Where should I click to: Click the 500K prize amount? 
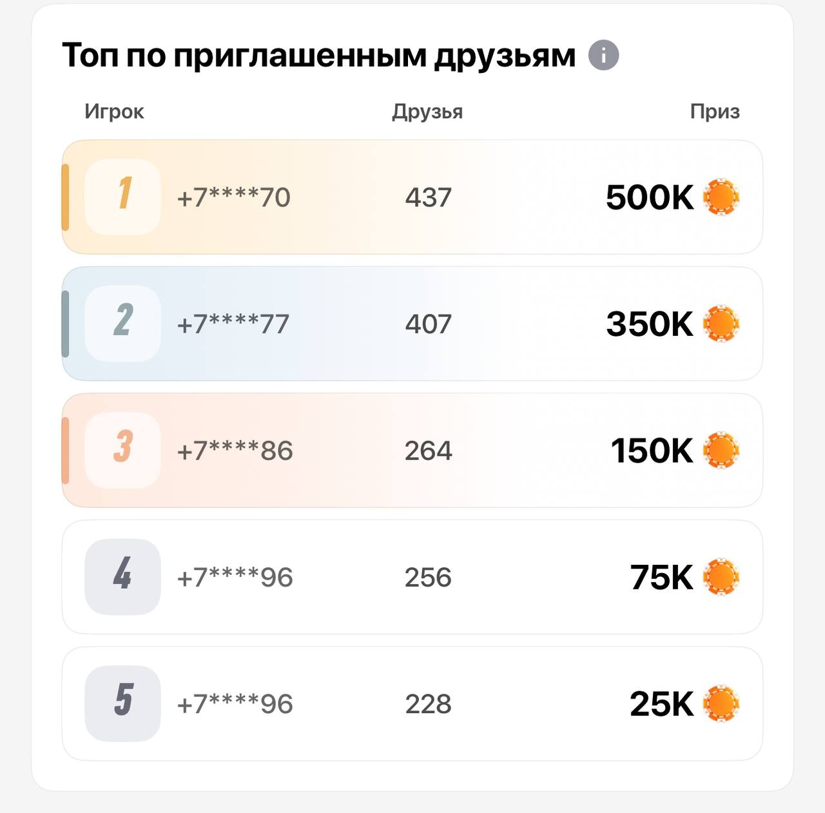650,197
